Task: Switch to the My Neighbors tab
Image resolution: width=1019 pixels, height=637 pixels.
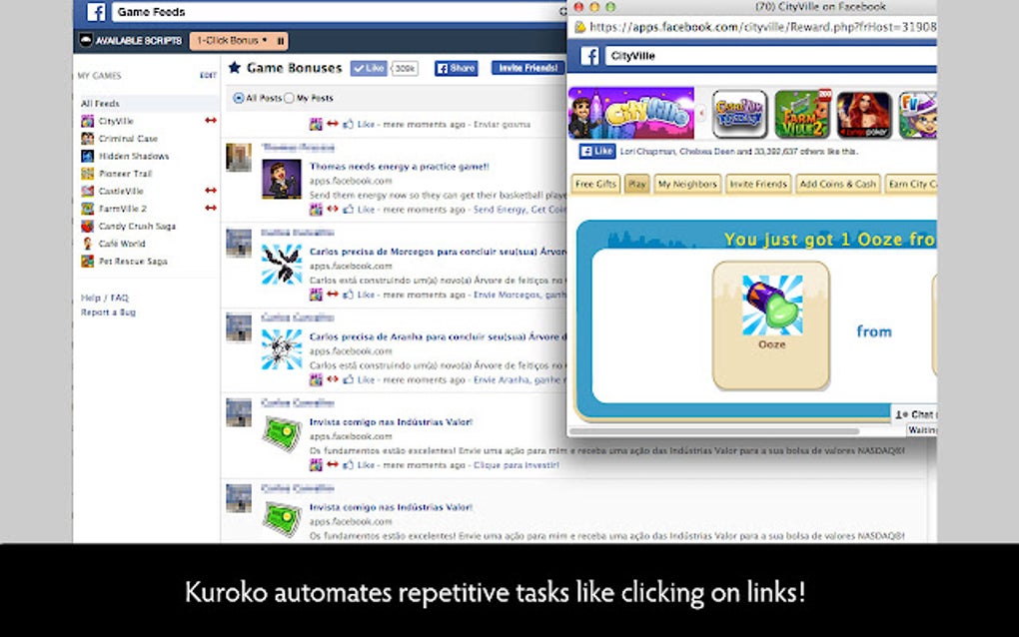Action: click(687, 184)
